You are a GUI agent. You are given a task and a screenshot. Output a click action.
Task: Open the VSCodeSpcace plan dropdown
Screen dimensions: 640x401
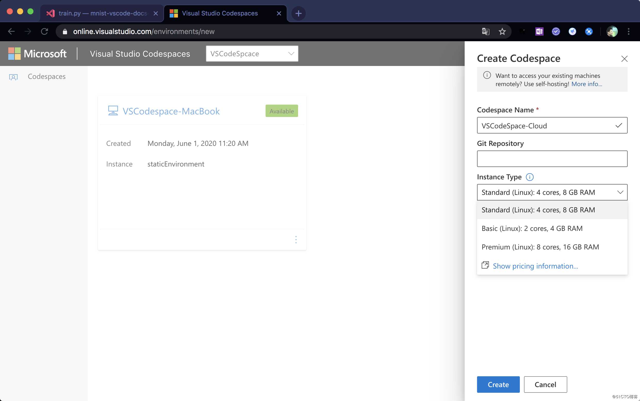point(252,54)
